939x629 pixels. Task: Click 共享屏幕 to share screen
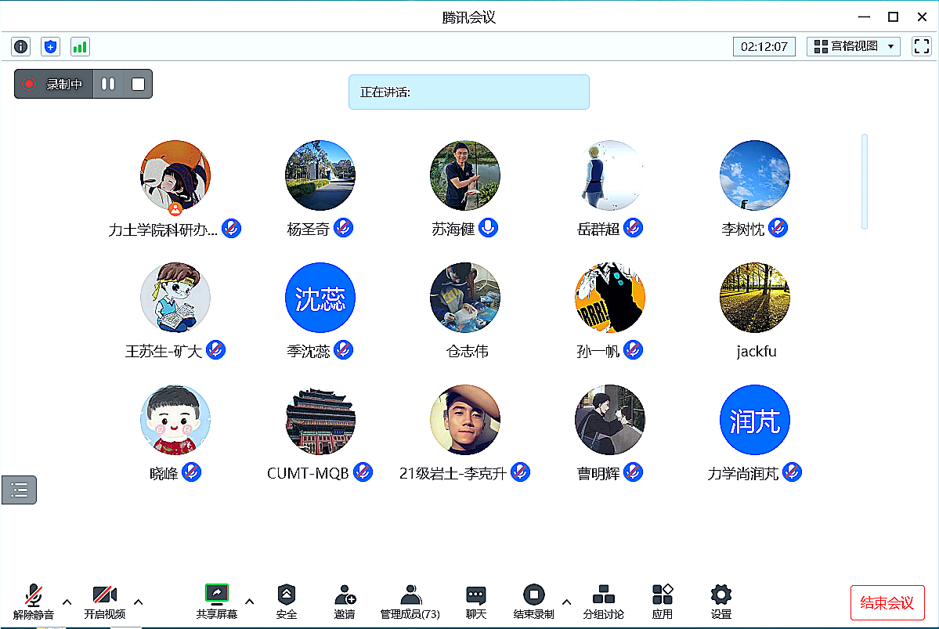click(216, 602)
